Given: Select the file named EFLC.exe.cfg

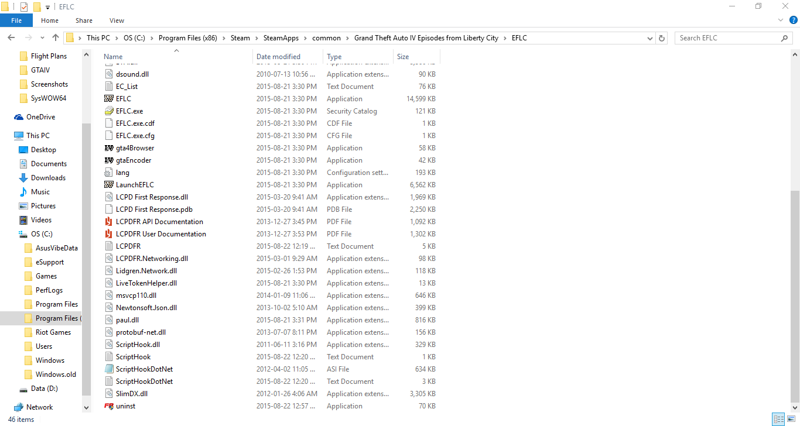Looking at the screenshot, I should click(x=135, y=136).
